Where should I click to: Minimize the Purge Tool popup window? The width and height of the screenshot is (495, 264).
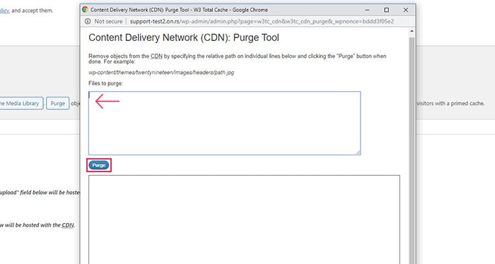click(x=367, y=10)
